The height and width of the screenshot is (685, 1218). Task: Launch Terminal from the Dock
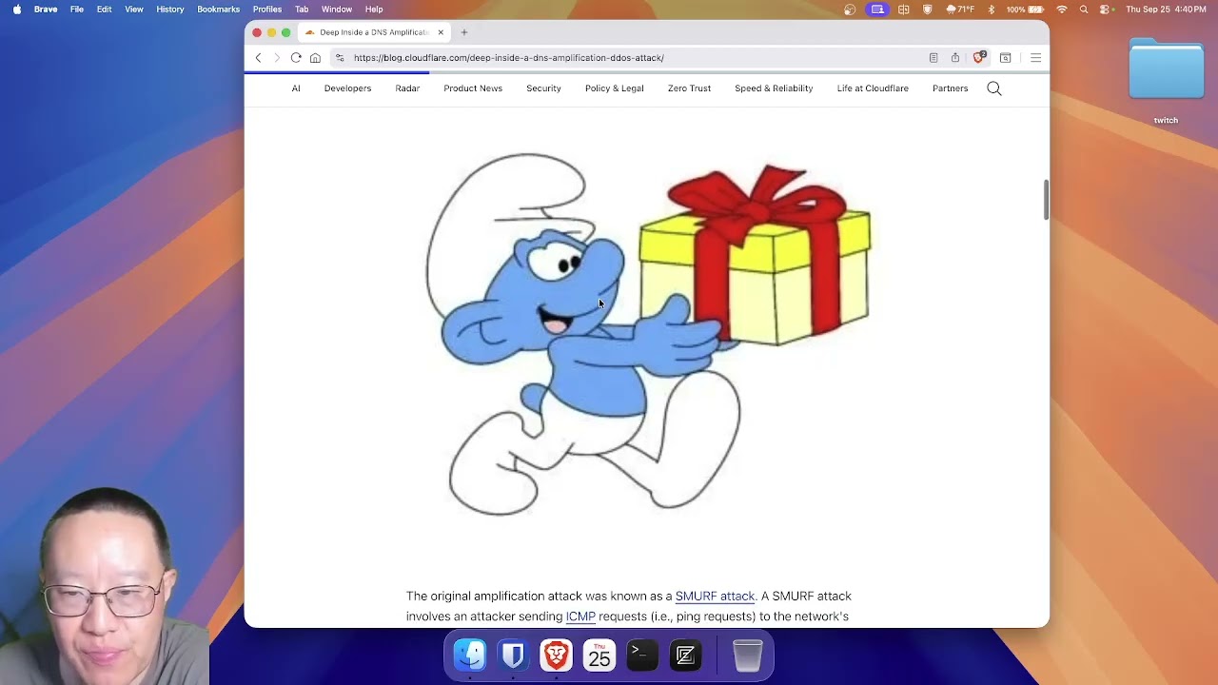tap(642, 655)
